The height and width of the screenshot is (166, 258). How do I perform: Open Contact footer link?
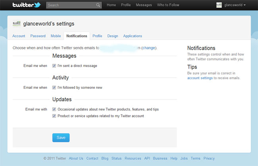92,158
